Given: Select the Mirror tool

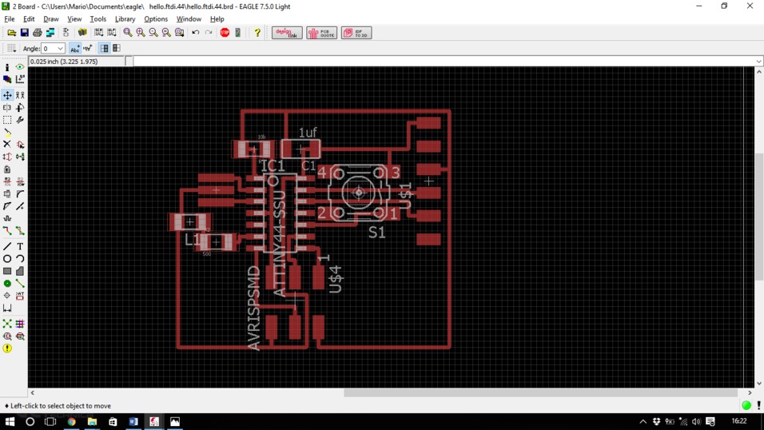Looking at the screenshot, I should 7,107.
